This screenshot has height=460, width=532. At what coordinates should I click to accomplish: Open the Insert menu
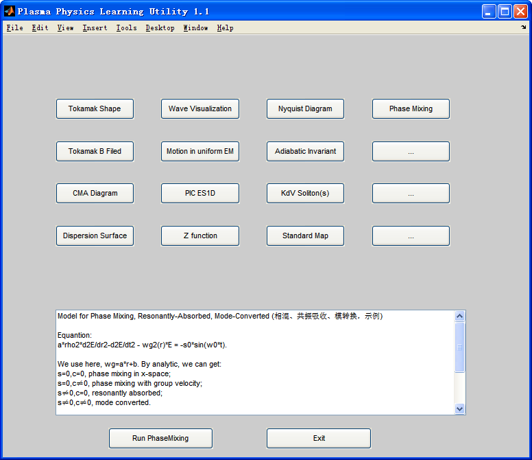(95, 28)
